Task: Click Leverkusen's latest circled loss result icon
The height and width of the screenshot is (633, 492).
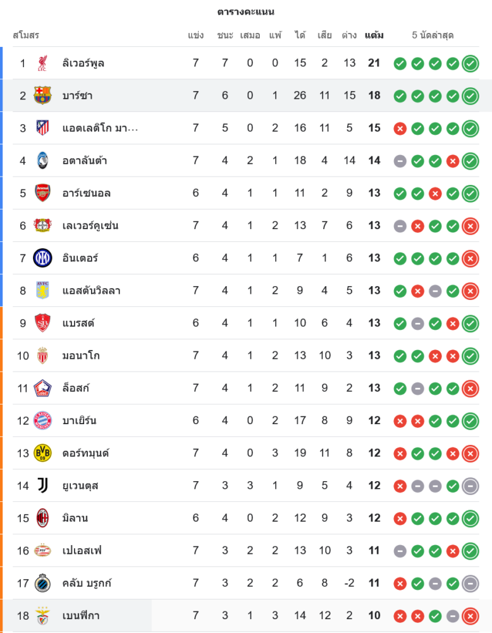Action: tap(470, 226)
